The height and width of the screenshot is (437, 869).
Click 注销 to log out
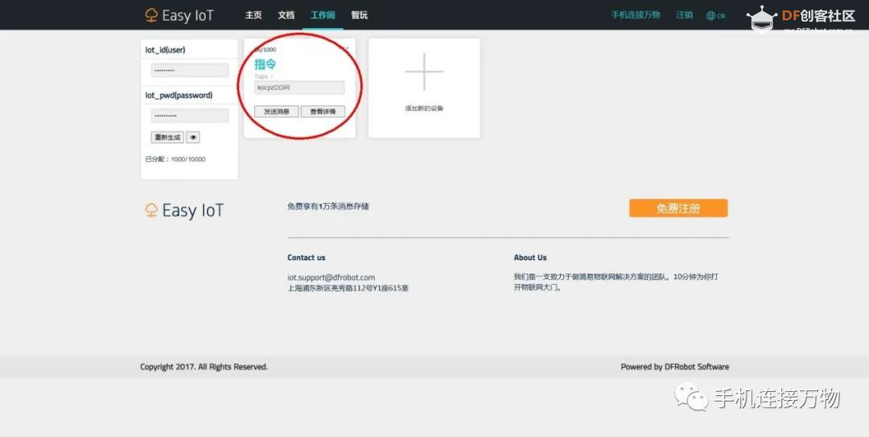685,15
